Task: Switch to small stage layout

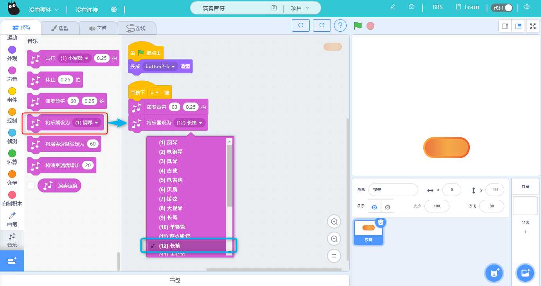Action: coord(505,26)
